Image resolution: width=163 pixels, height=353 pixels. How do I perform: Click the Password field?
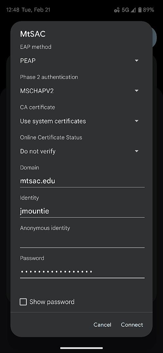[82, 272]
